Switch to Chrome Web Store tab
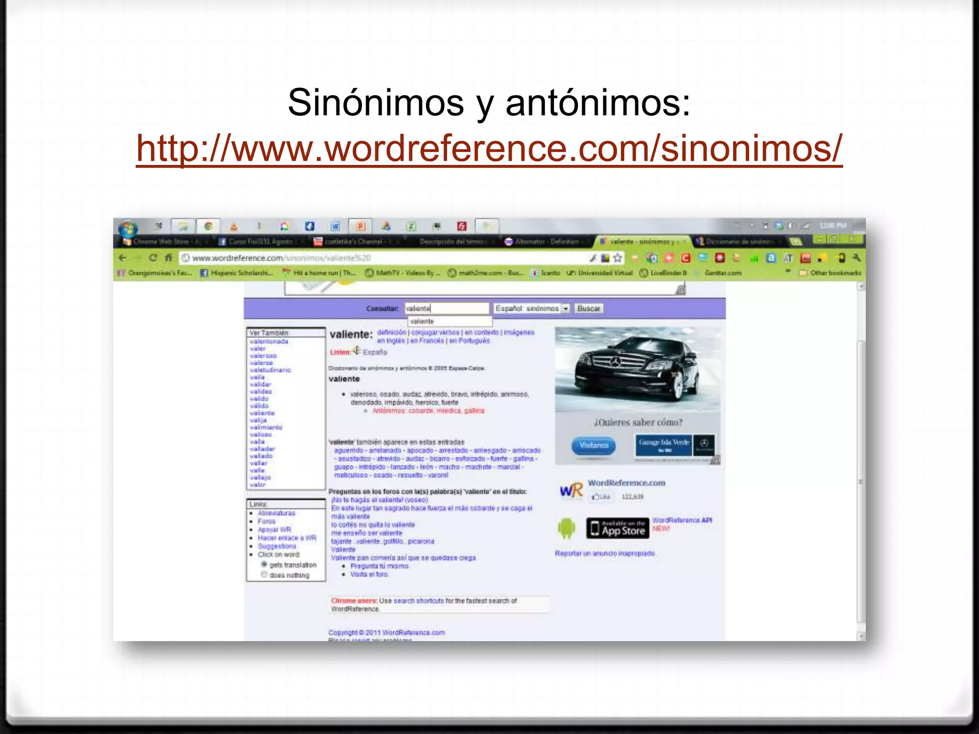The height and width of the screenshot is (734, 979). tap(163, 242)
